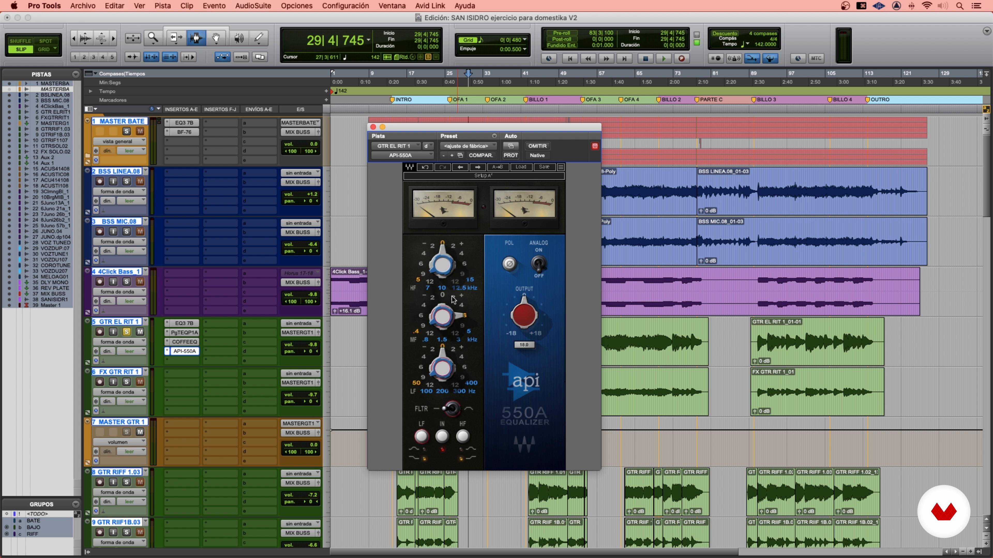Screen dimensions: 993x558
Task: Mute the MASTER BATE track
Action: (x=140, y=131)
